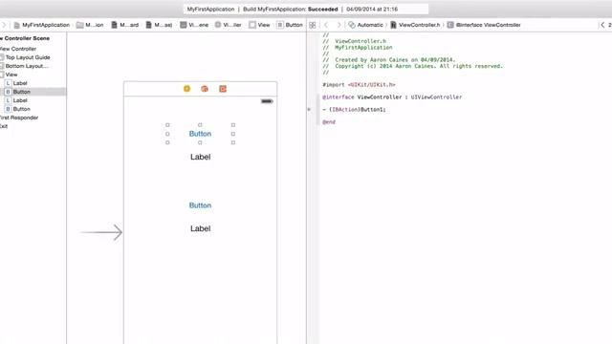Open the @interface ViewController symbol breadcrumb
612x344 pixels.
(x=484, y=25)
